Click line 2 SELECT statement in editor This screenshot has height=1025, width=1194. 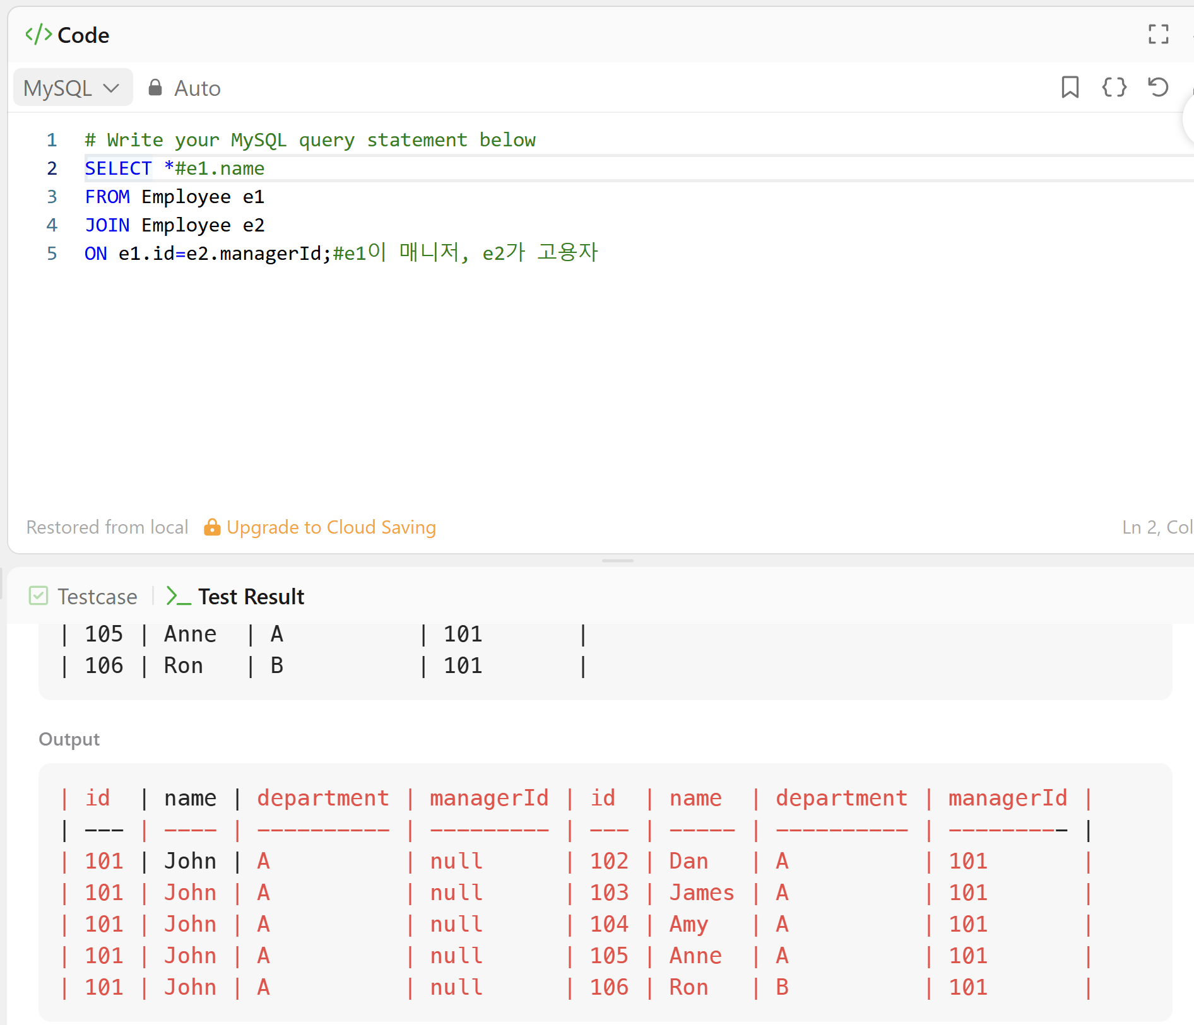click(175, 168)
